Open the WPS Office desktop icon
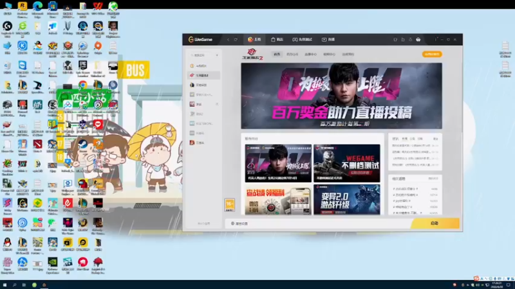515x289 pixels. (98, 8)
